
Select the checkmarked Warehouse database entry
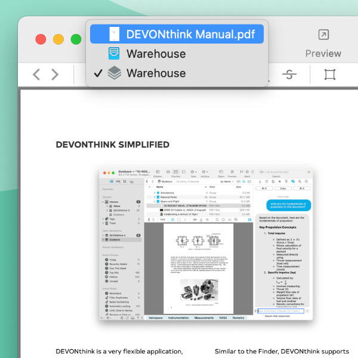[155, 73]
